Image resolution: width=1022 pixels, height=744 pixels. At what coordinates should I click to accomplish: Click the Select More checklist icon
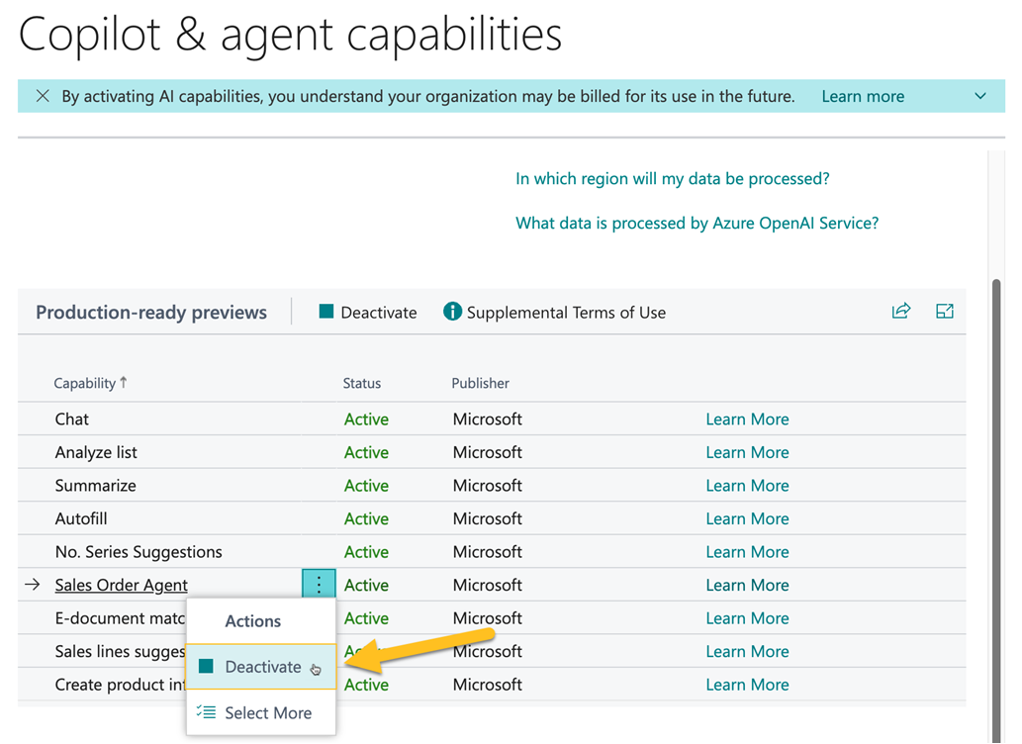(205, 711)
